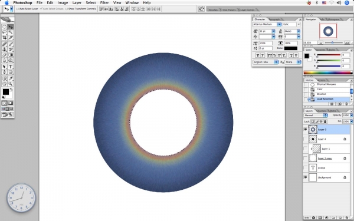Image resolution: width=354 pixels, height=221 pixels.
Task: Select the Elliptical Marquee tool in the toolbox
Action: point(4,27)
